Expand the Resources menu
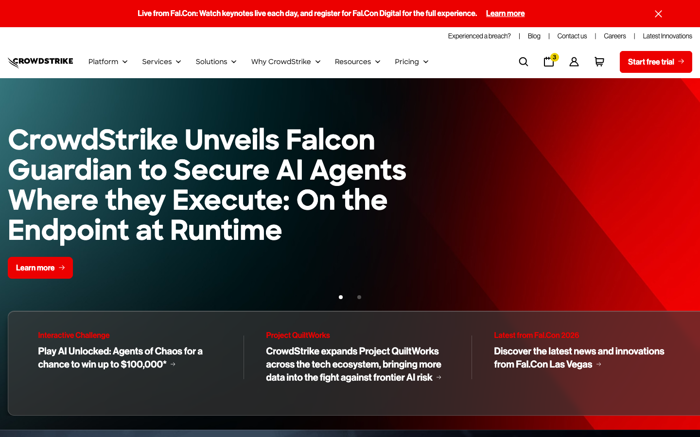 point(357,62)
